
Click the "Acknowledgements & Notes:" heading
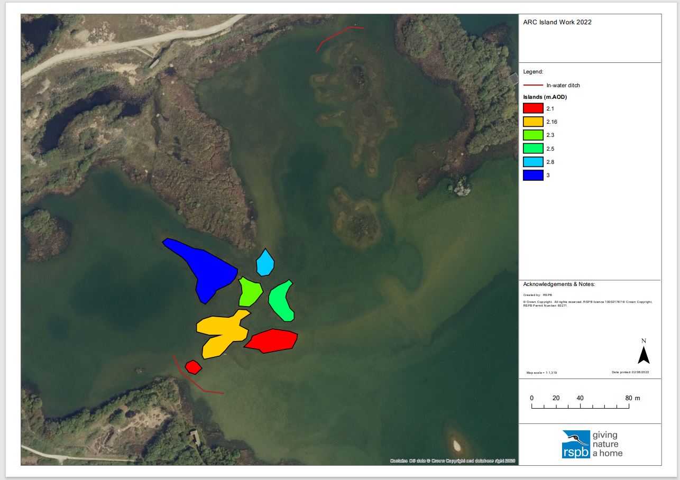[559, 284]
